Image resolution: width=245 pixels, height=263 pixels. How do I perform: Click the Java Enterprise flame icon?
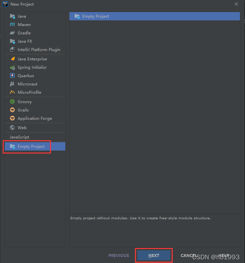tap(12, 59)
